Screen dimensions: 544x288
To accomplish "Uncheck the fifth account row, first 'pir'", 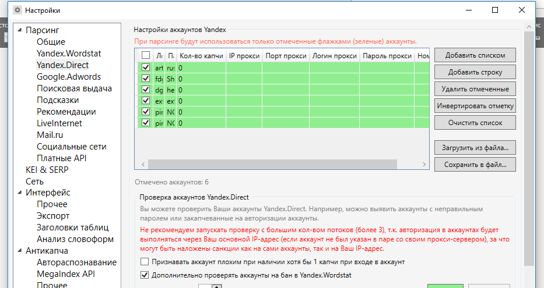I will tap(146, 112).
